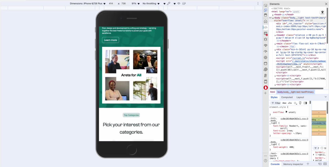Collapse the body element node
The image size is (329, 167).
pyautogui.click(x=273, y=18)
